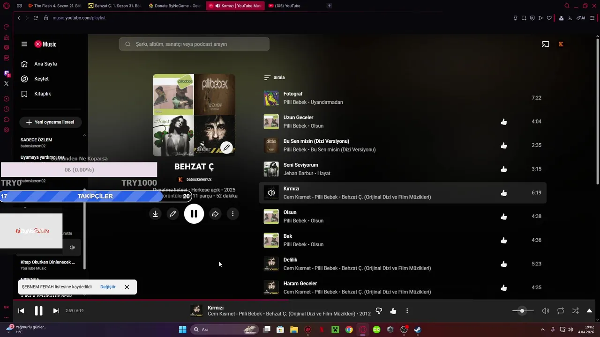Pause playlist with the large round button
This screenshot has width=600, height=337.
(194, 214)
